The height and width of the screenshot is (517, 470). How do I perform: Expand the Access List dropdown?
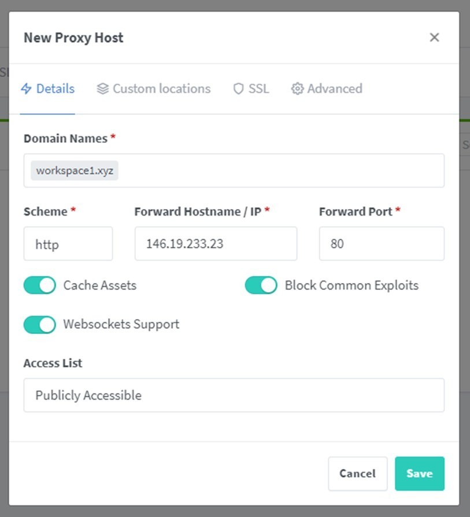pos(234,395)
